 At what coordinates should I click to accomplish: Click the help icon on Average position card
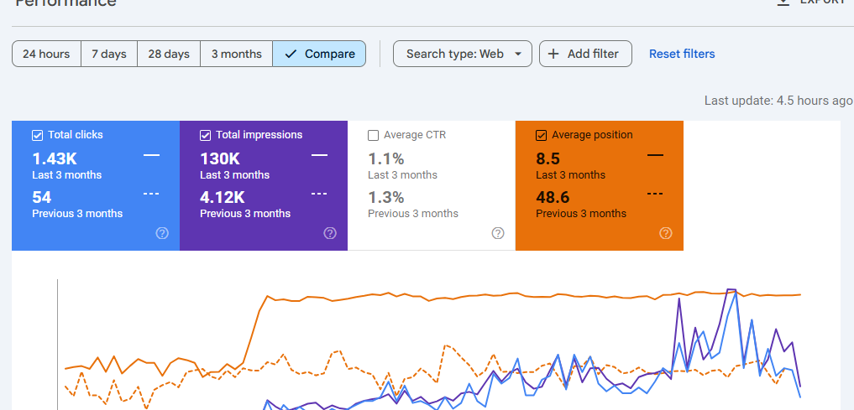tap(666, 234)
